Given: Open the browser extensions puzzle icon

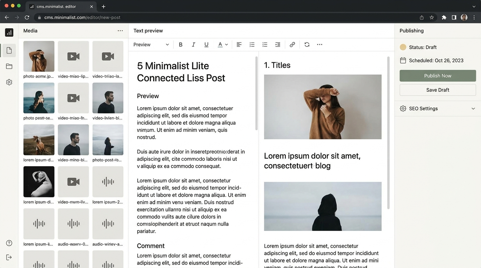Looking at the screenshot, I should tap(444, 17).
